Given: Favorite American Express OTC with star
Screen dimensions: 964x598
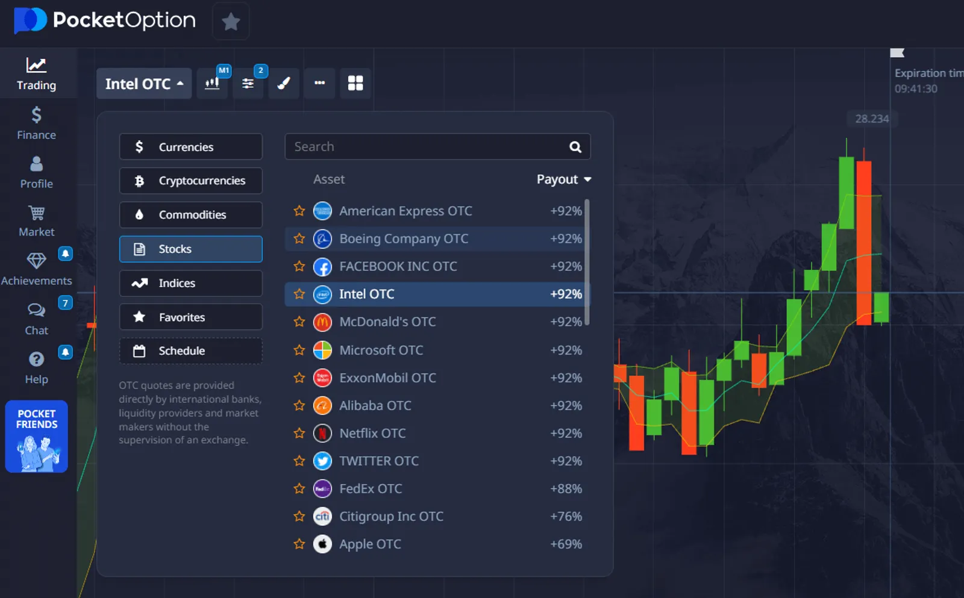Looking at the screenshot, I should pyautogui.click(x=299, y=211).
